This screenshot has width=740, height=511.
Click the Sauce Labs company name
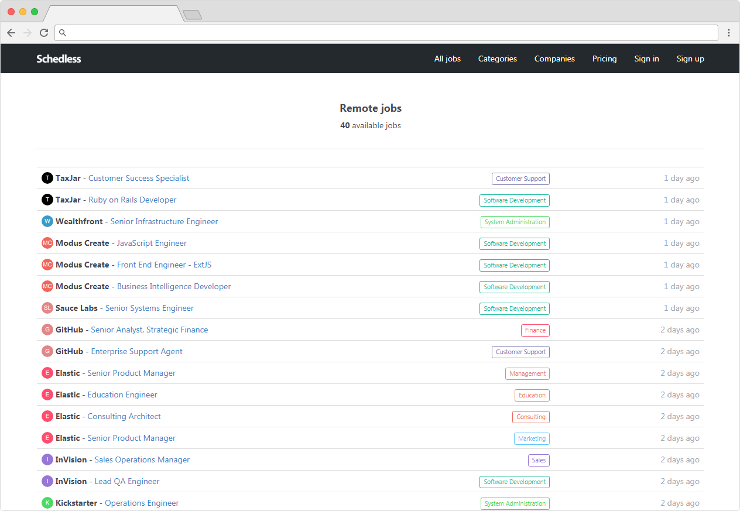(77, 308)
